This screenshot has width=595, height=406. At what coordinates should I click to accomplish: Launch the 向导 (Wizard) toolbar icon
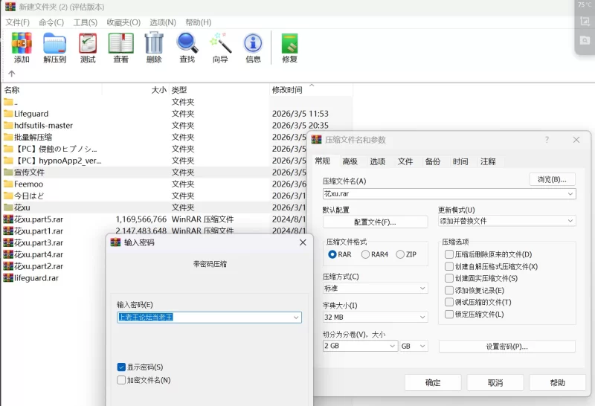(220, 47)
